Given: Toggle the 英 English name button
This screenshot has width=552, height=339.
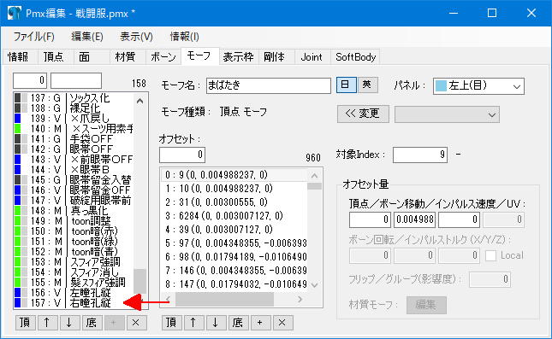Looking at the screenshot, I should pos(367,85).
